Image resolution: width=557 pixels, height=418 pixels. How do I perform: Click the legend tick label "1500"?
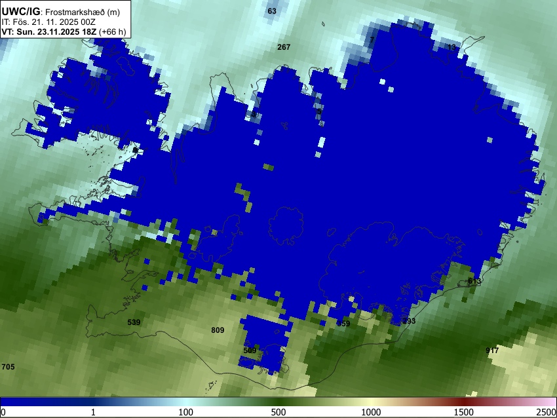(464, 412)
